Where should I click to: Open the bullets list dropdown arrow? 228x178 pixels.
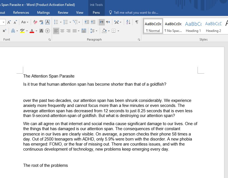click(61, 22)
